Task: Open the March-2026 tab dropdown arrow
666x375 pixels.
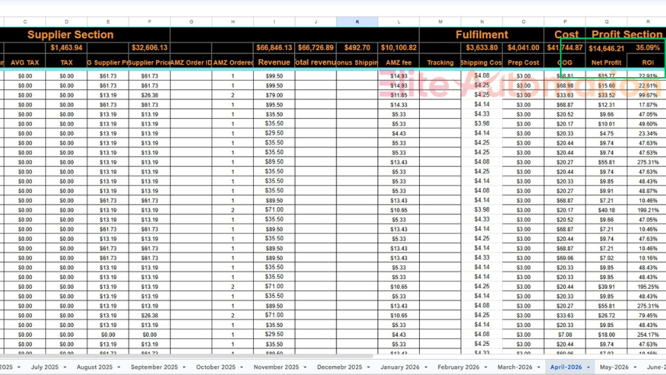Action: click(538, 367)
